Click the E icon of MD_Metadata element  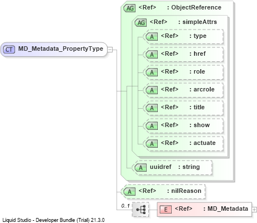click(166, 210)
